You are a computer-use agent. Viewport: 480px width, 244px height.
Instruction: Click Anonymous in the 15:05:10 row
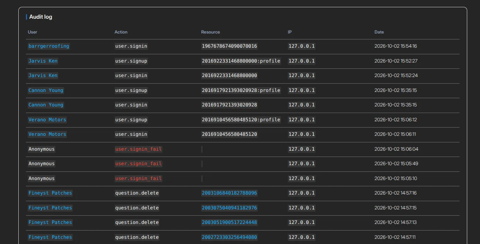tap(42, 178)
